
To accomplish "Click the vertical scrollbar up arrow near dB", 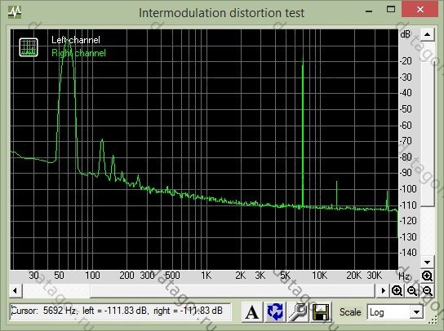I will click(x=428, y=35).
